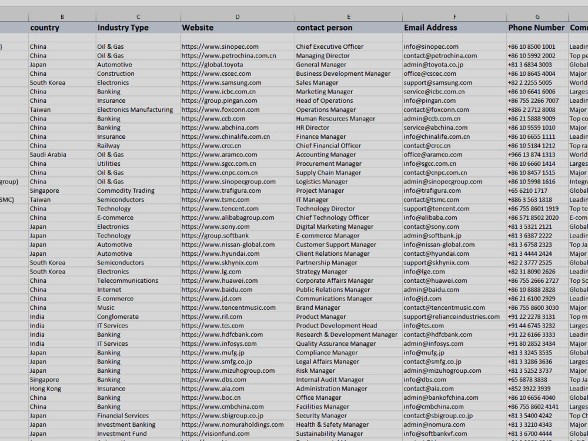Select the 'Telecommunications' industry cell
Image resolution: width=588 pixels, height=441 pixels.
pos(138,280)
